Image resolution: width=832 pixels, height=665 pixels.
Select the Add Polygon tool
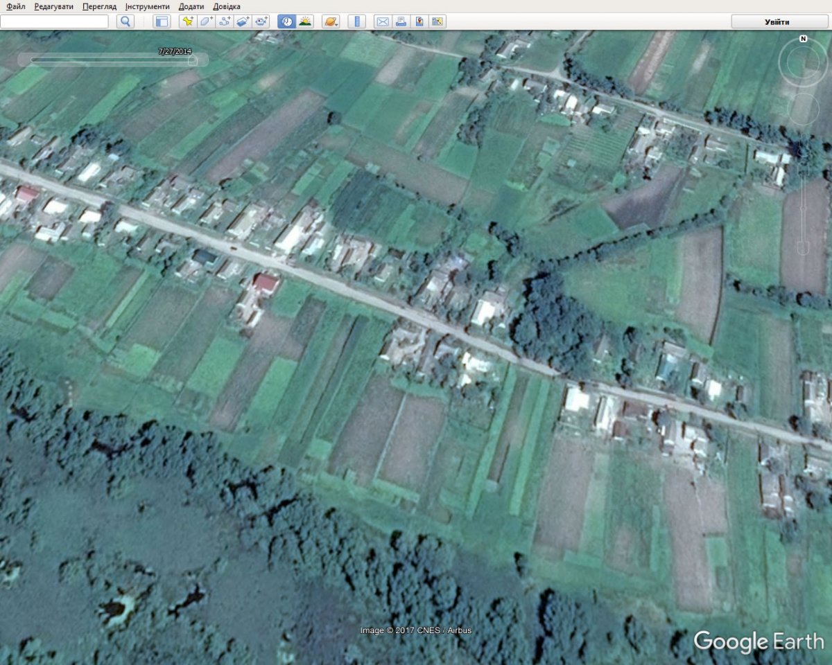[x=206, y=21]
